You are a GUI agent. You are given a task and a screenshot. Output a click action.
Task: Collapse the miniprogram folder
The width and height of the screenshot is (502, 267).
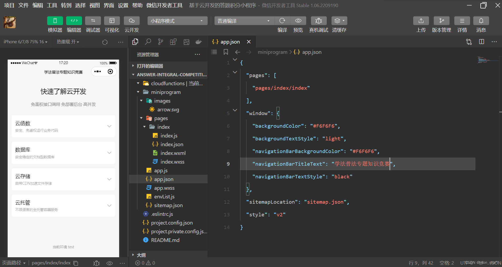point(169,92)
